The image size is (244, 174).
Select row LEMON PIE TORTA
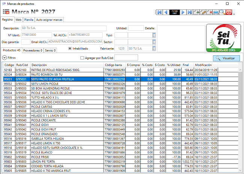click(111, 162)
